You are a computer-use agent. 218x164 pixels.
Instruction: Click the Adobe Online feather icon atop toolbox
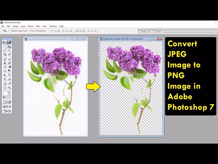(7, 42)
